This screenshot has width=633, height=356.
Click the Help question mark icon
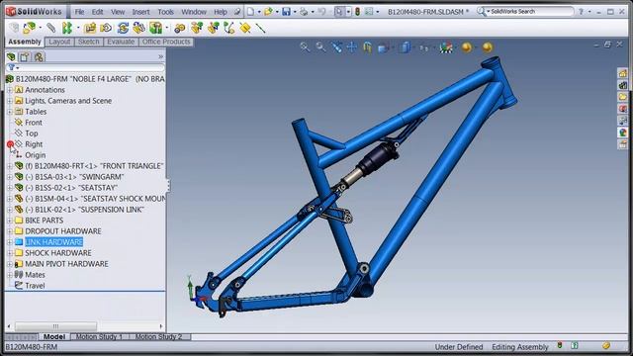[581, 12]
